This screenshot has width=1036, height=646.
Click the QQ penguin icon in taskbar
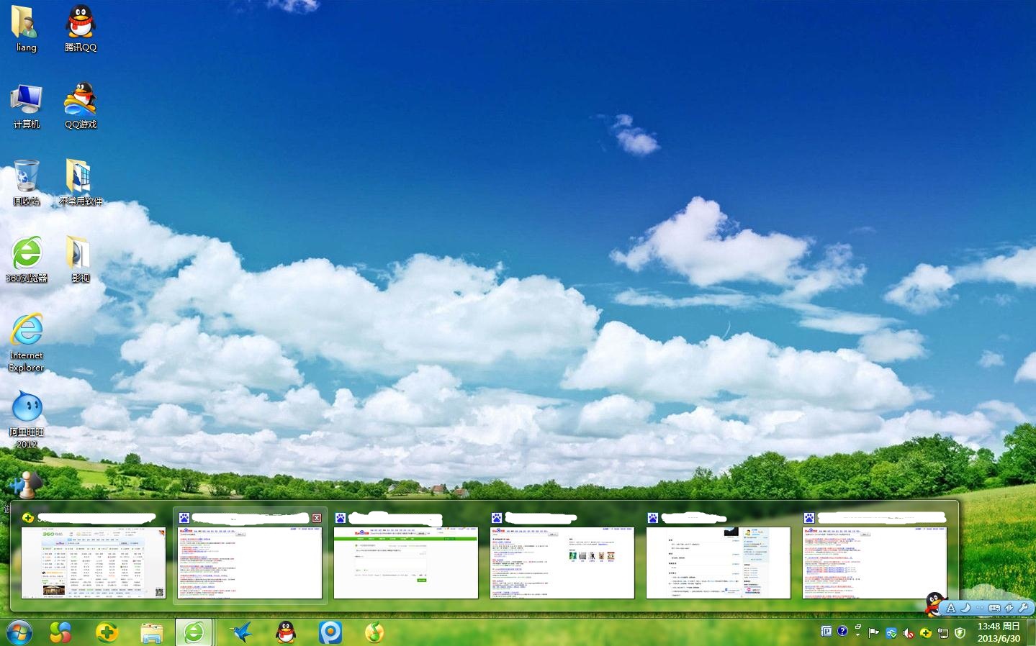click(x=286, y=632)
